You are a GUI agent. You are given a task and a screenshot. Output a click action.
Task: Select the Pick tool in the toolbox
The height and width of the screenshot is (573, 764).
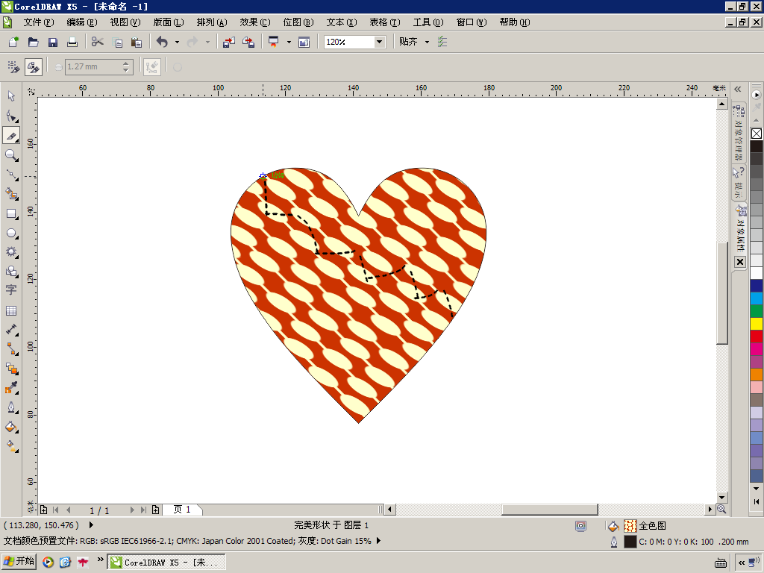[11, 96]
